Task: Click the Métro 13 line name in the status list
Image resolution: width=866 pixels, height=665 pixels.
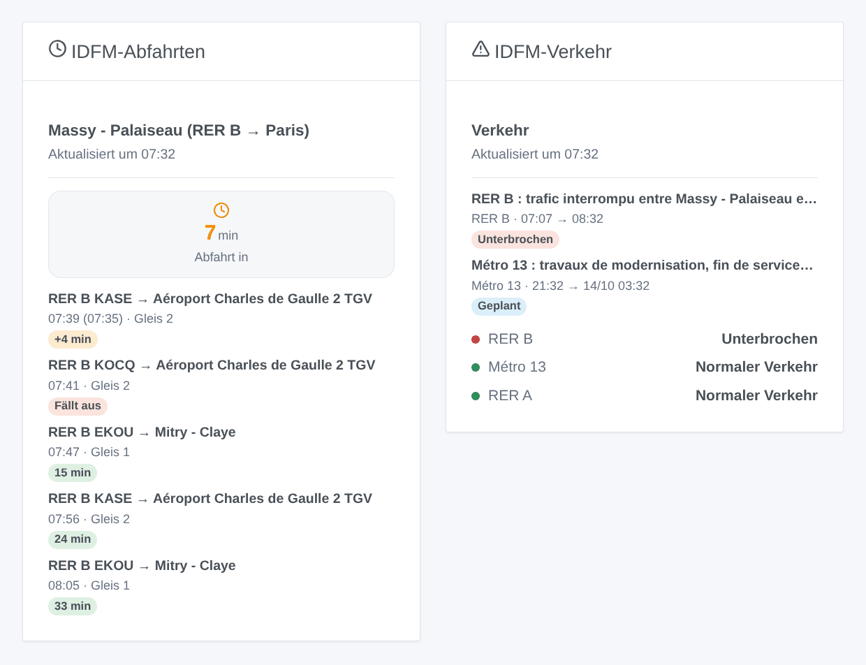Action: tap(517, 367)
